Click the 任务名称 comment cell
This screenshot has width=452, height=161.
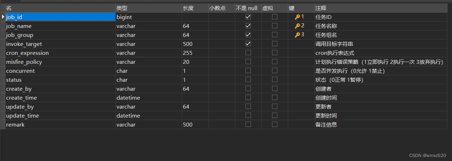click(x=381, y=26)
